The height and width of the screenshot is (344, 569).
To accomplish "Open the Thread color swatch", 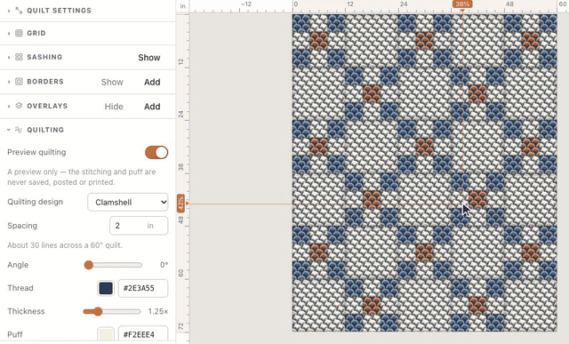I will [x=106, y=289].
